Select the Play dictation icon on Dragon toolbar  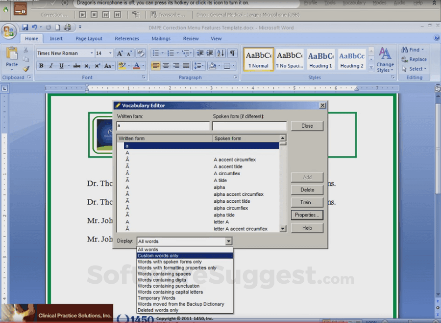click(x=82, y=14)
